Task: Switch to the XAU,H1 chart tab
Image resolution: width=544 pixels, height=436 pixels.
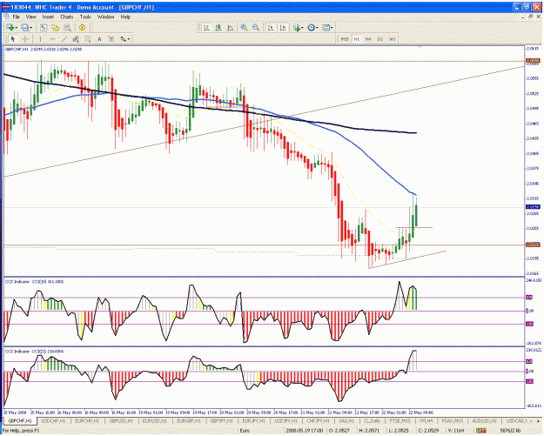Action: pos(346,421)
